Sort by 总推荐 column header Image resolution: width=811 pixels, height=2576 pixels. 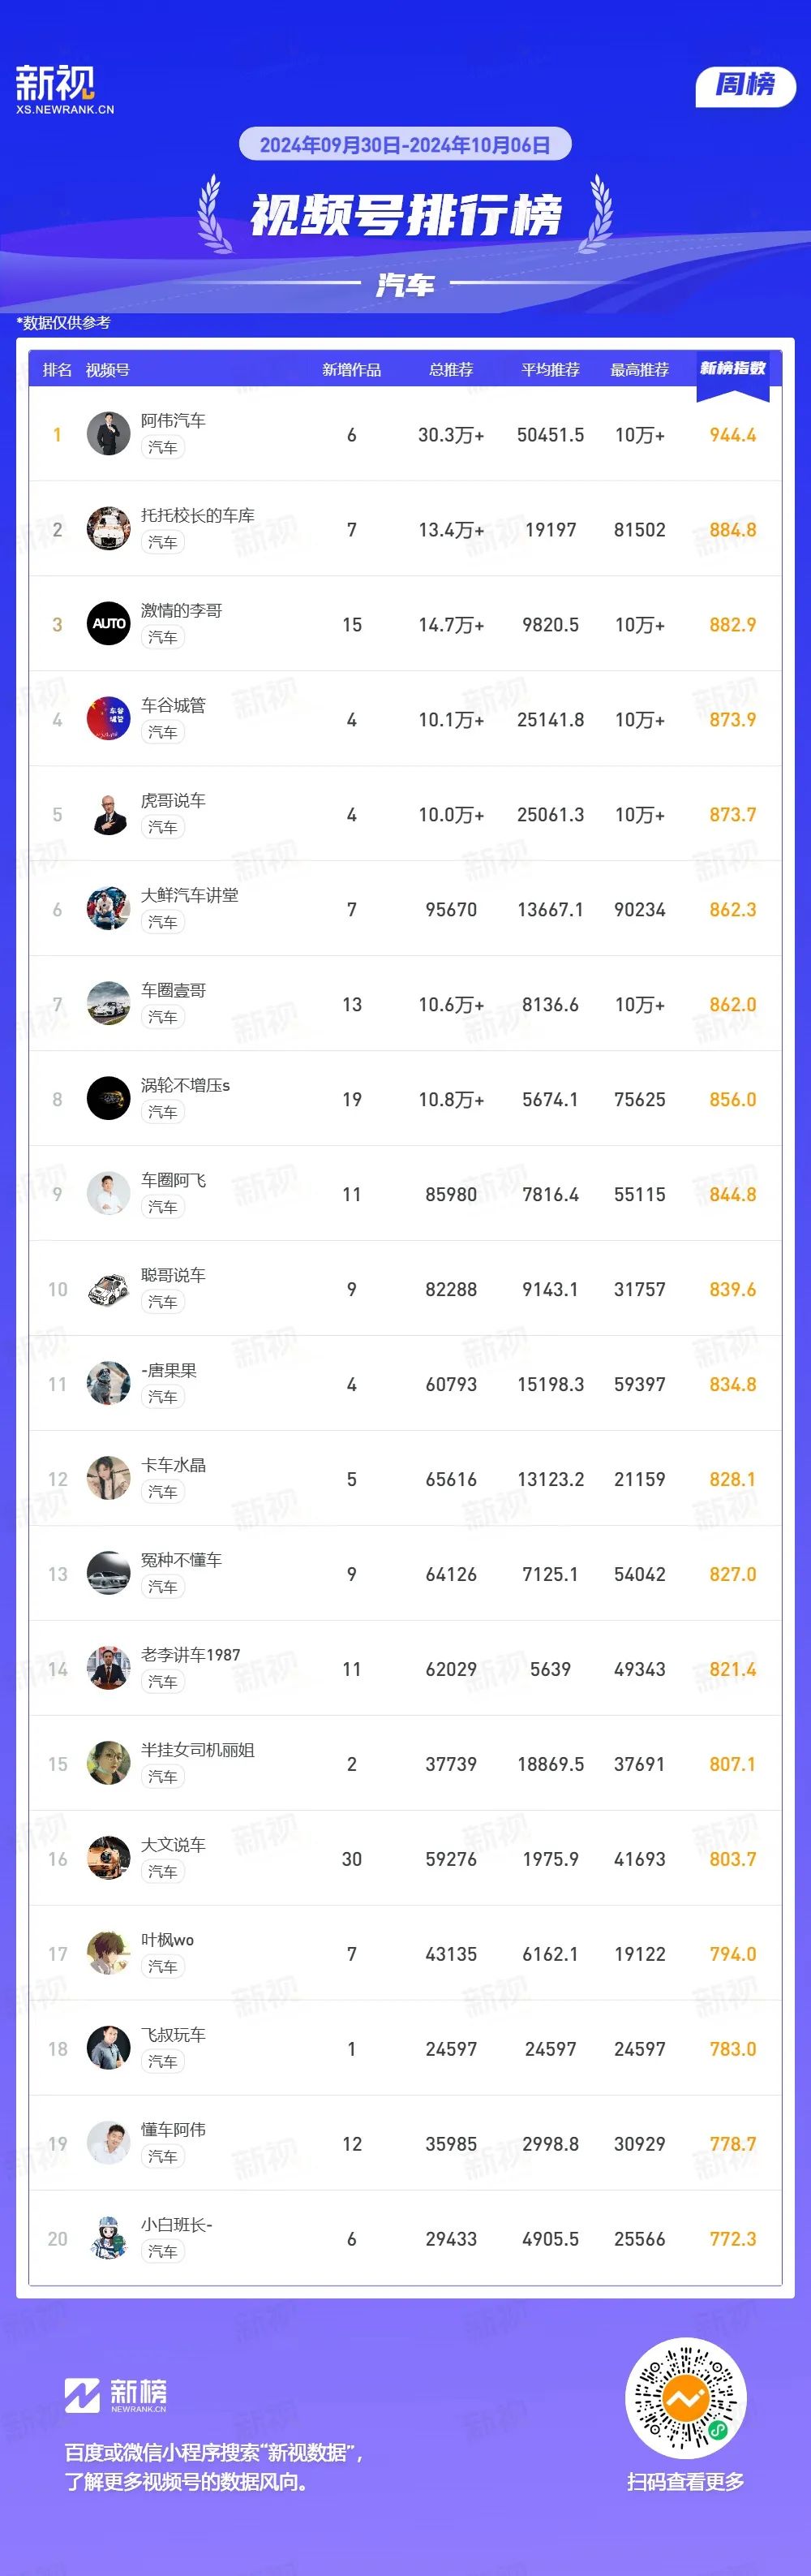tap(450, 370)
